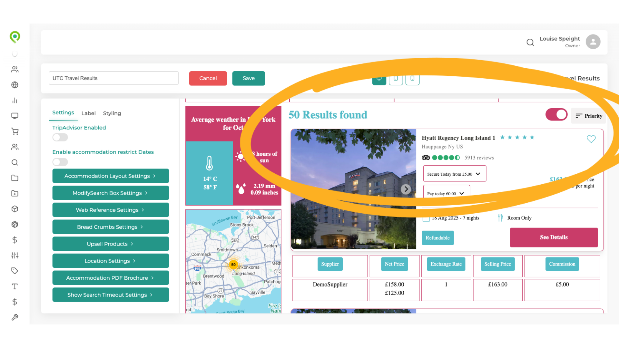Screen dimensions: 619x348
Task: Click the price tag sidebar icon
Action: pos(15,271)
